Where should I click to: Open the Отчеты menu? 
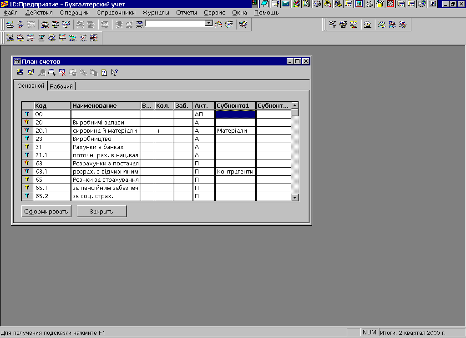point(186,13)
